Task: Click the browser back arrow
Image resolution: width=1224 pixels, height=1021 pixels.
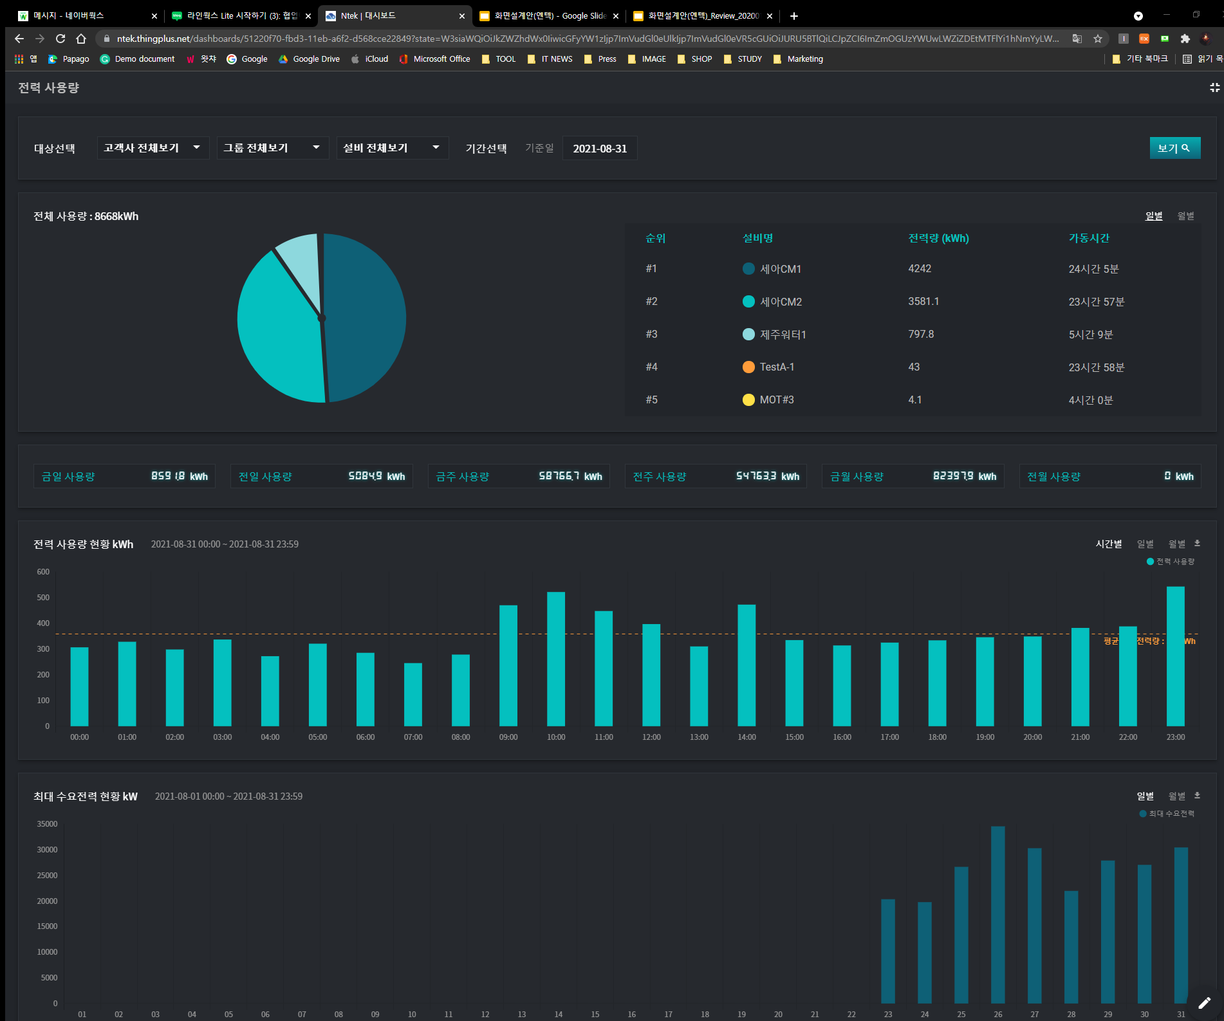Action: tap(19, 39)
